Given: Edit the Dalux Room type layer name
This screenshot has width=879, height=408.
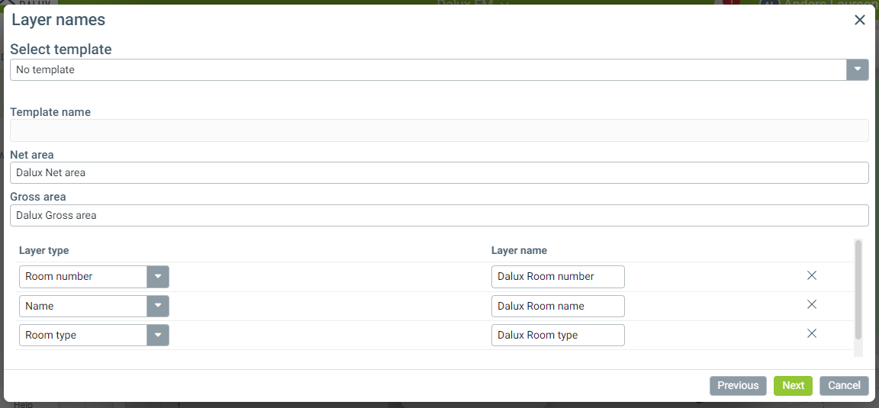Looking at the screenshot, I should 558,336.
